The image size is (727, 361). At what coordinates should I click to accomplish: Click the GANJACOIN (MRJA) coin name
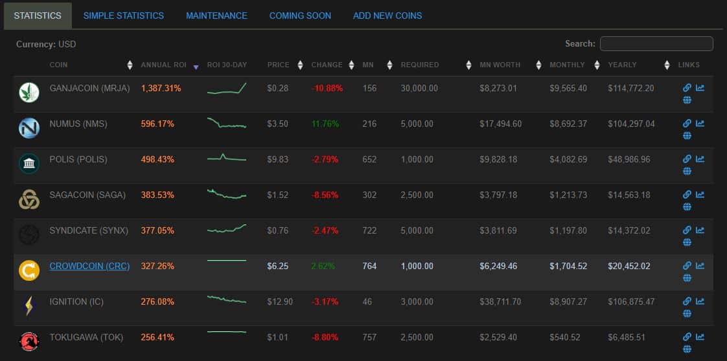point(89,88)
